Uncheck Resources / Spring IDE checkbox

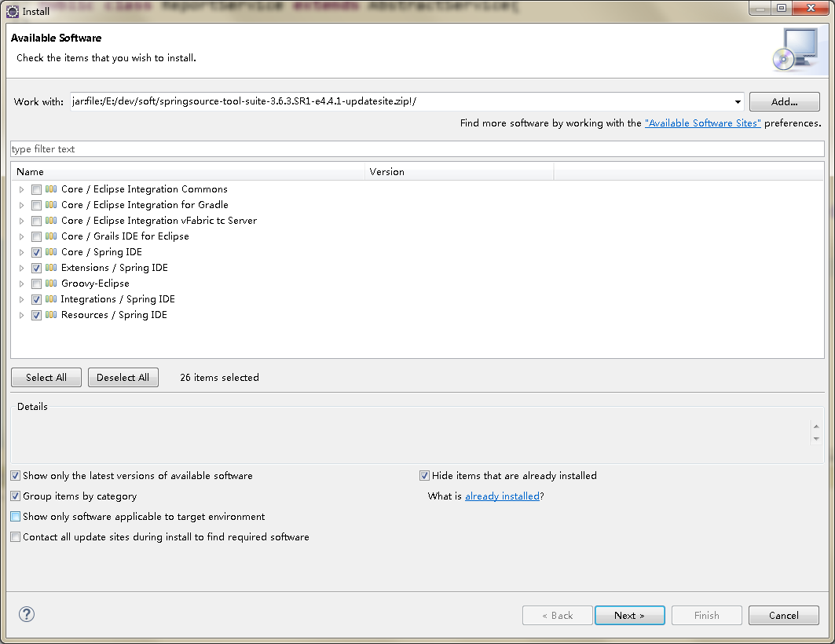click(x=36, y=315)
